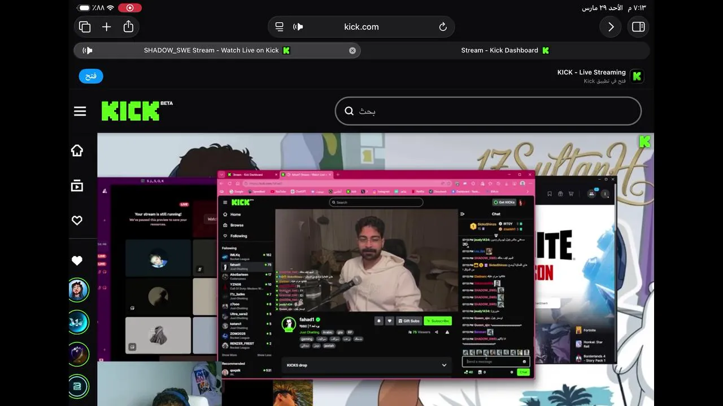723x406 pixels.
Task: Click Show Less in streamed sidebar
Action: [264, 355]
